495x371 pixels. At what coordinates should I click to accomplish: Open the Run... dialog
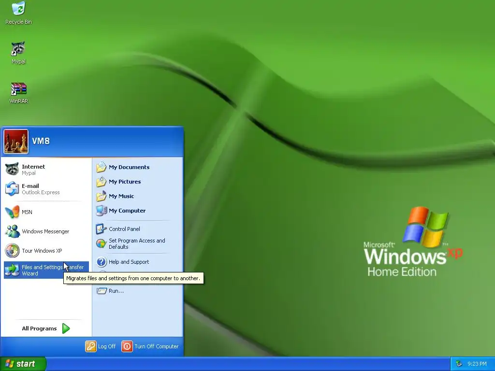coord(138,291)
